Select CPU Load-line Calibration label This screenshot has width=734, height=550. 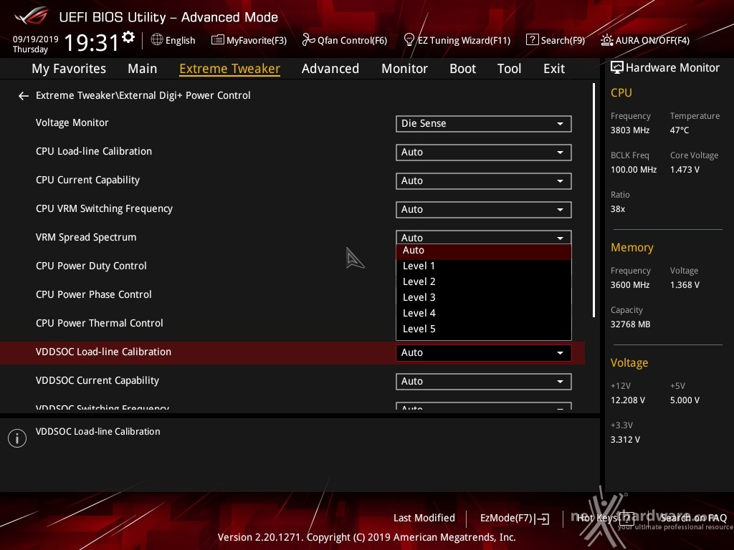coord(94,152)
